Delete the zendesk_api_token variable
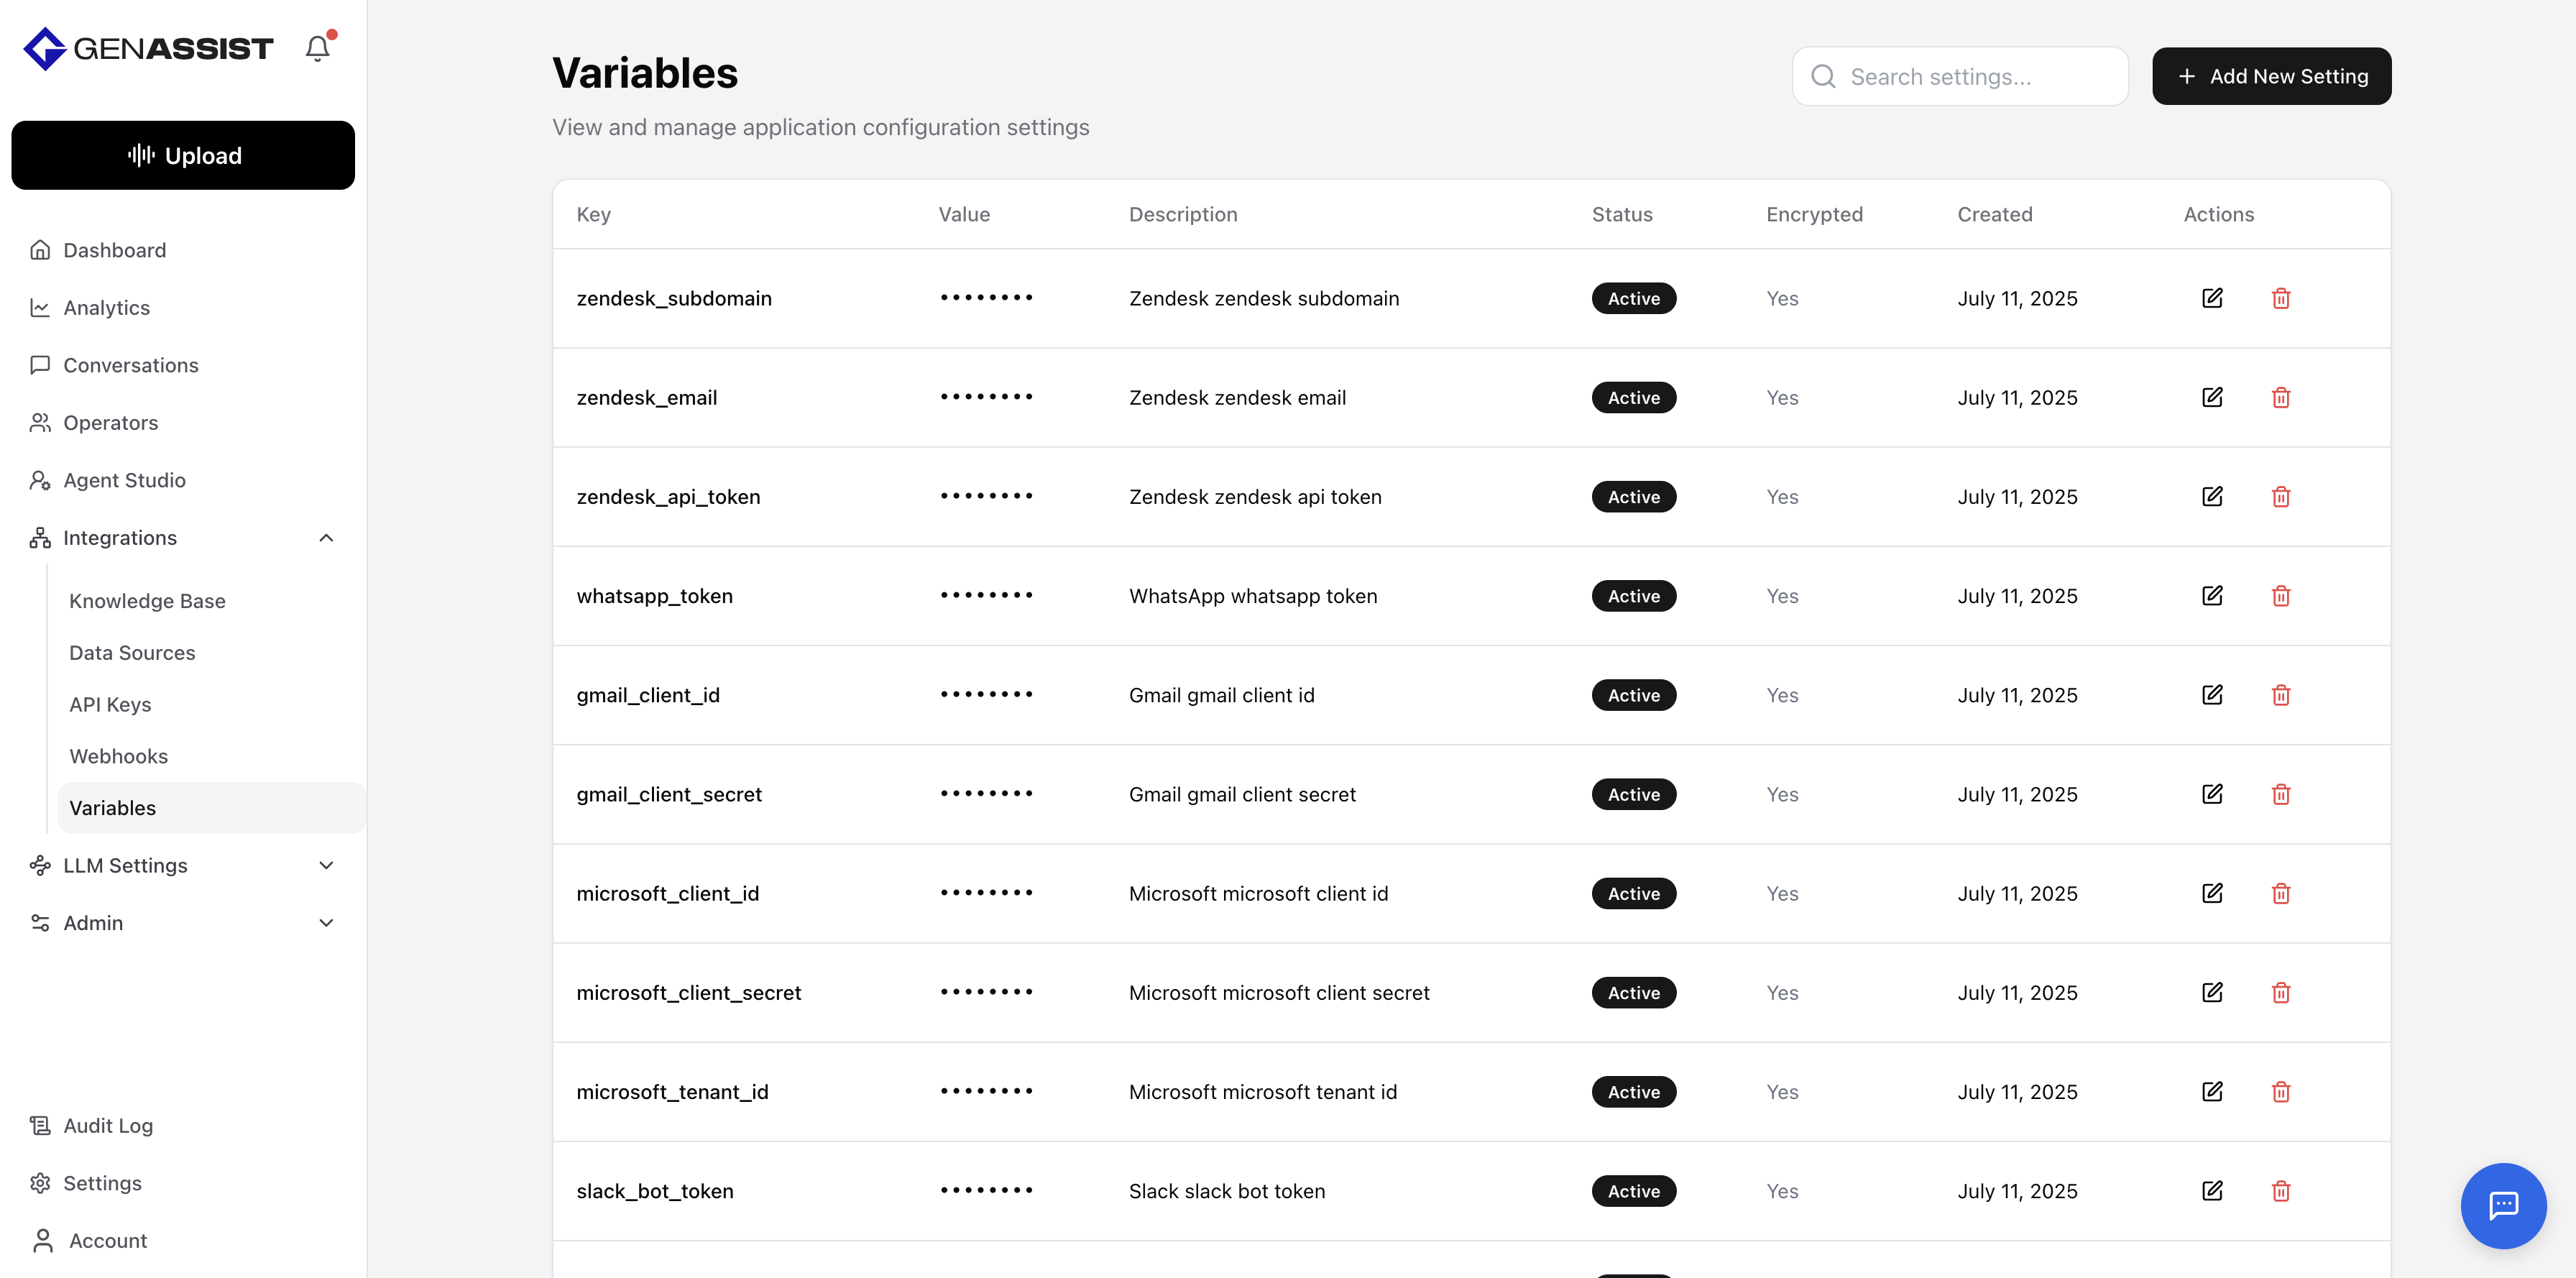This screenshot has height=1278, width=2576. click(x=2280, y=497)
